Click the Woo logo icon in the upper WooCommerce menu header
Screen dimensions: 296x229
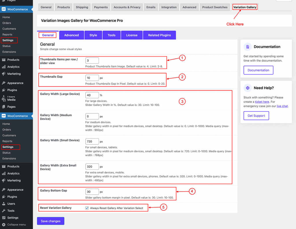coord(3,9)
